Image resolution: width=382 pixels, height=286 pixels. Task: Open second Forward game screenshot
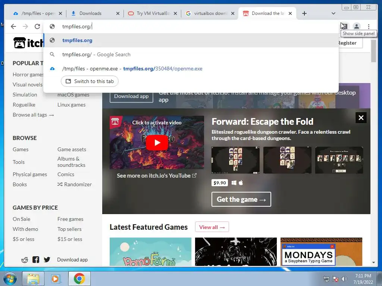point(287,160)
